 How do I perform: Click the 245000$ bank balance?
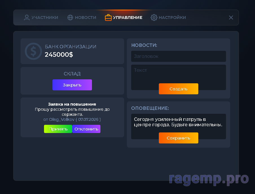59,55
